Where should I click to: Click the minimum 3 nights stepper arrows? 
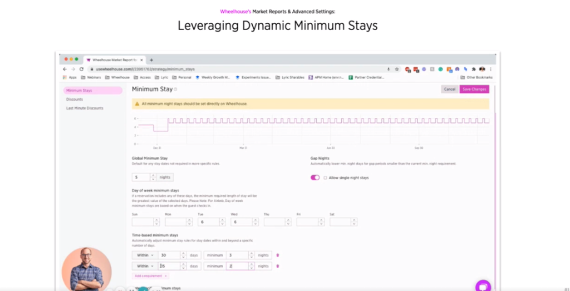point(251,255)
